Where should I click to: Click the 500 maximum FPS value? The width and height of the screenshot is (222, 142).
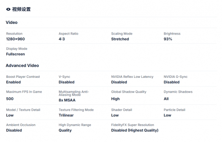tap(10, 99)
